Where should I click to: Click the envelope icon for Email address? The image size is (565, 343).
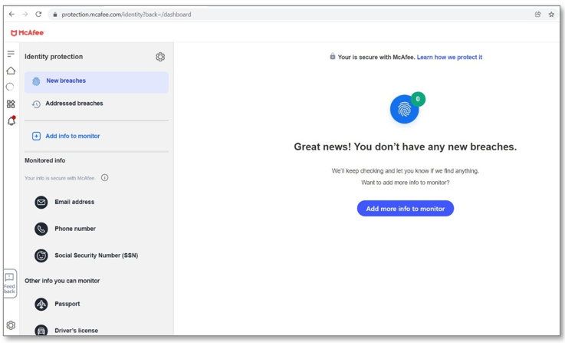coord(41,203)
